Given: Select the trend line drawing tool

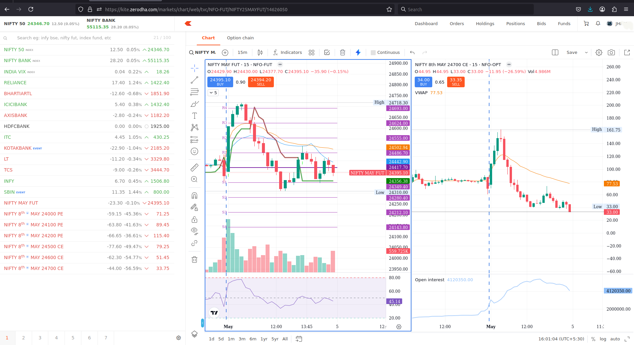Looking at the screenshot, I should coord(194,80).
